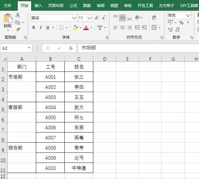Open the font name dropdown
Image resolution: width=199 pixels, height=179 pixels.
click(74, 18)
